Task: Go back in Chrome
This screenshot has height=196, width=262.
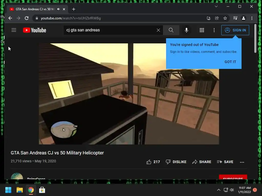Action: point(10,18)
